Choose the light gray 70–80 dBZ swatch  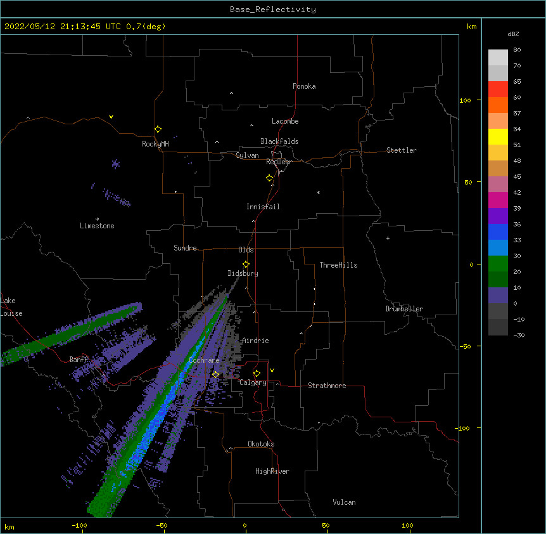498,58
